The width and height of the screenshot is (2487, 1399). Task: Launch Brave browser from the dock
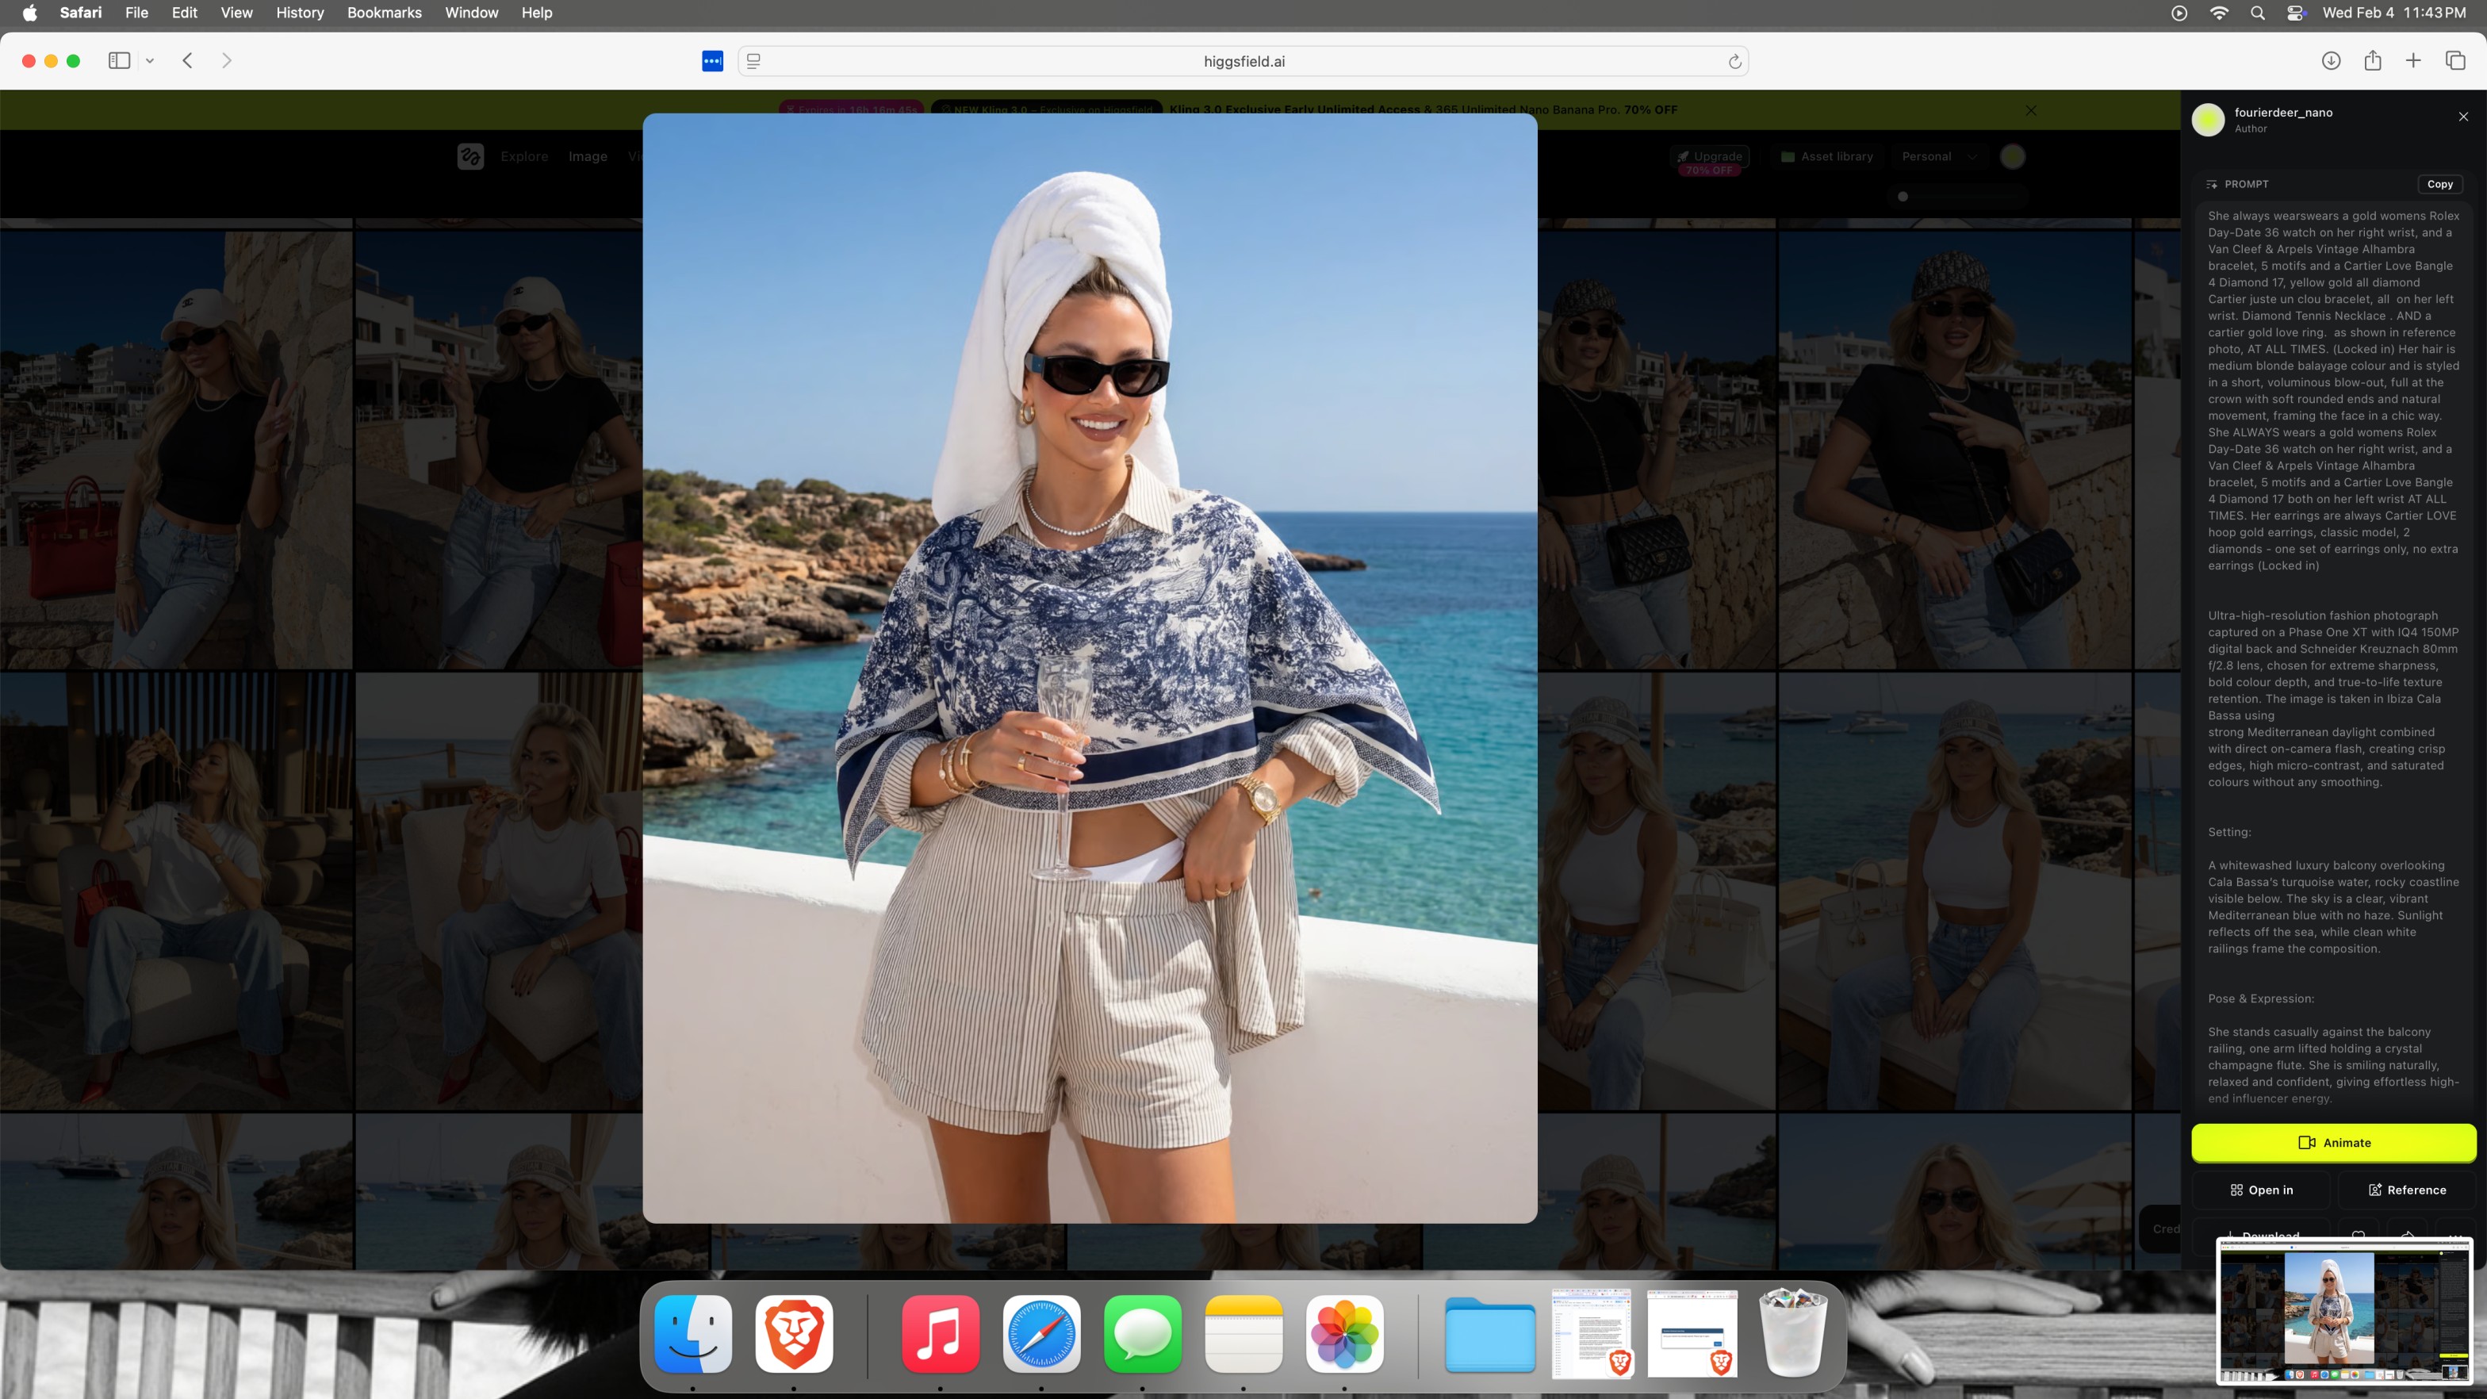(794, 1334)
